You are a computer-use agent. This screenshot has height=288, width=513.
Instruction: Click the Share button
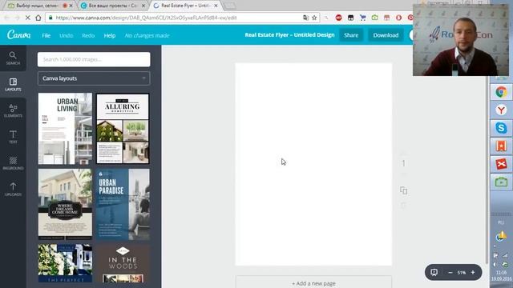click(351, 35)
